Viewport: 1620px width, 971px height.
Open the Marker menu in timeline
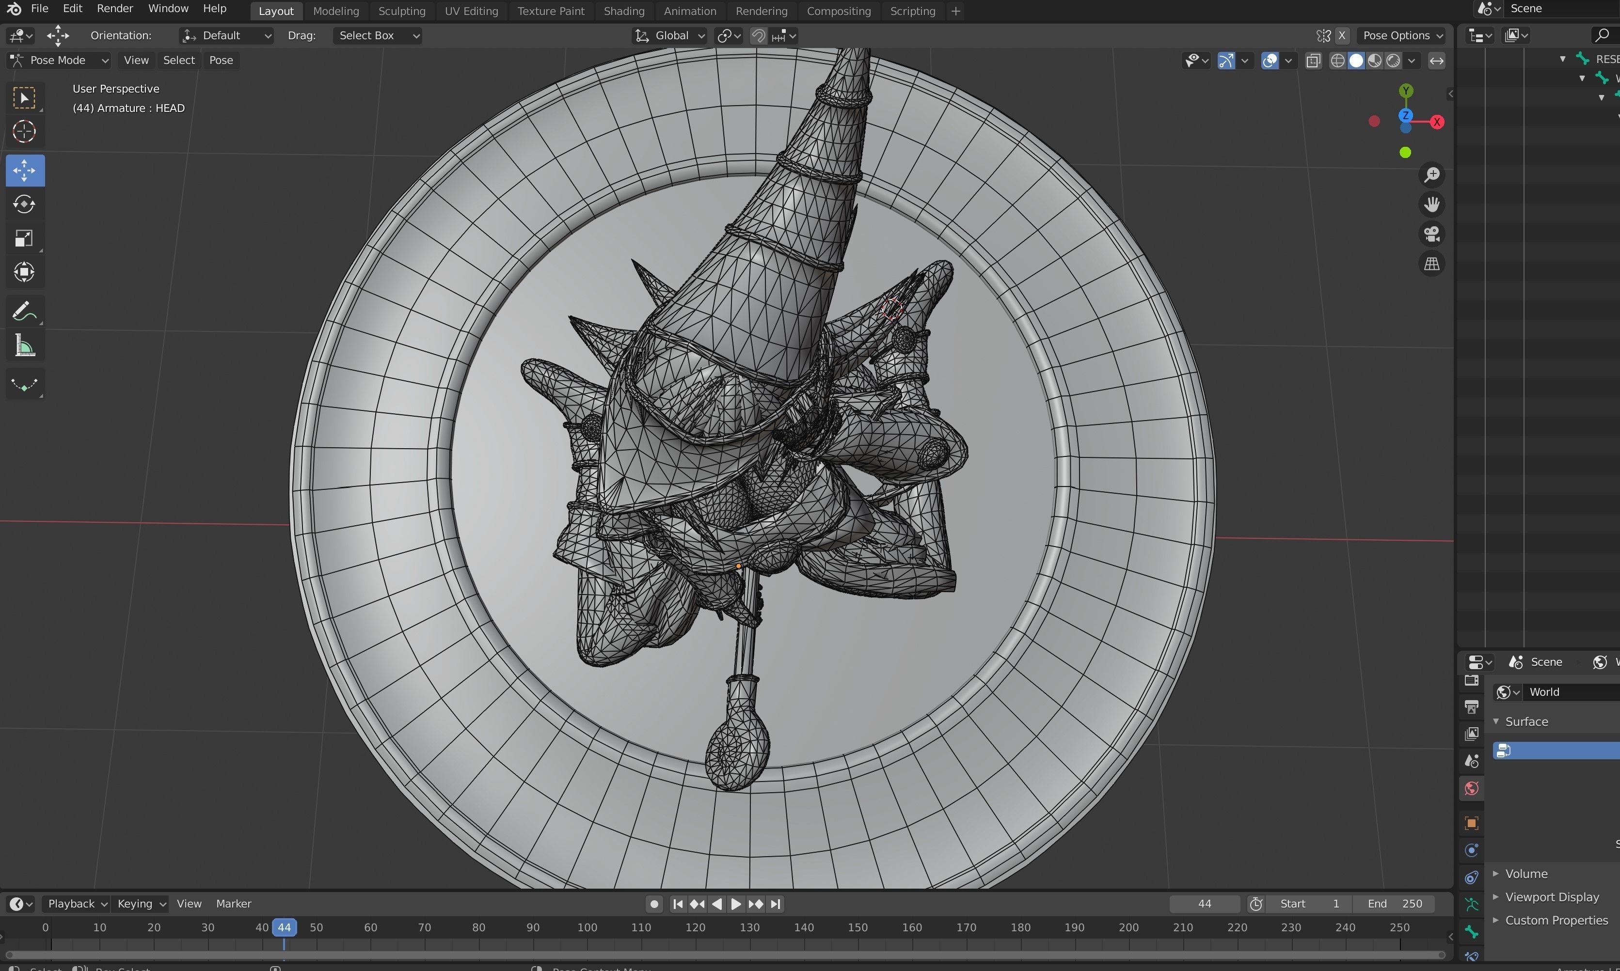click(x=234, y=904)
